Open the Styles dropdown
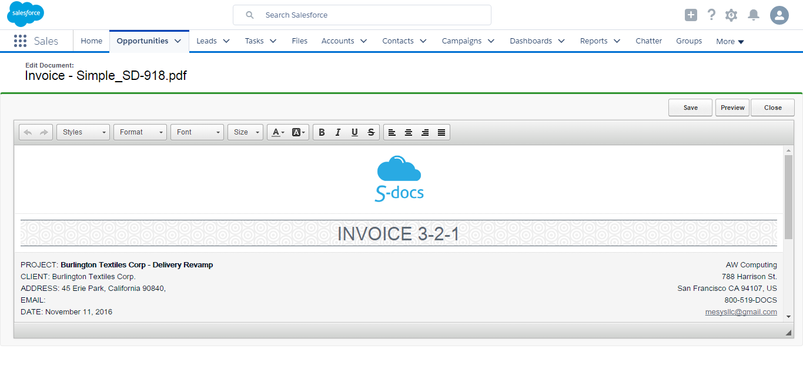This screenshot has width=803, height=389. [x=83, y=132]
